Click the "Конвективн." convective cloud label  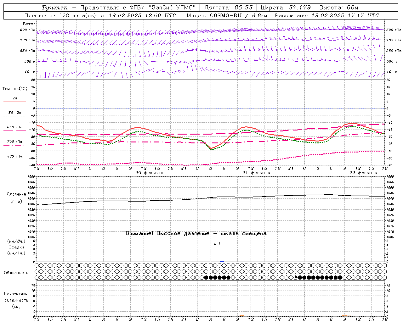point(16,294)
